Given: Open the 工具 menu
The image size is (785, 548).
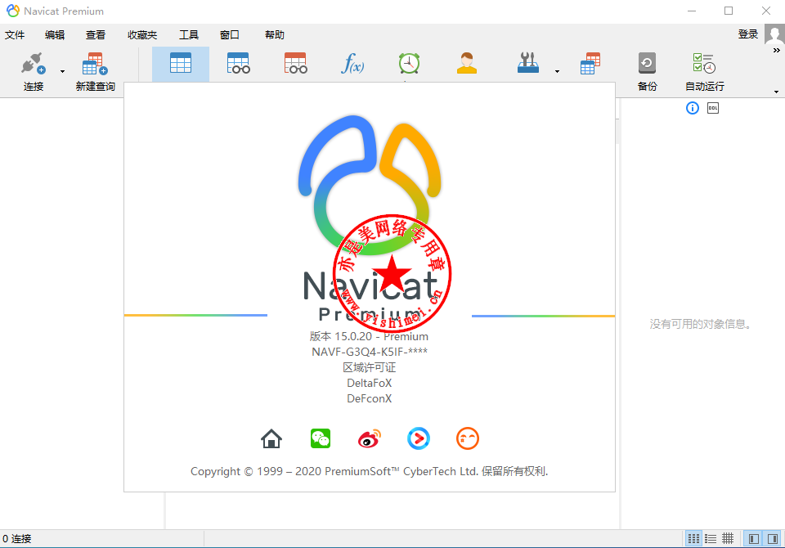Looking at the screenshot, I should click(189, 35).
